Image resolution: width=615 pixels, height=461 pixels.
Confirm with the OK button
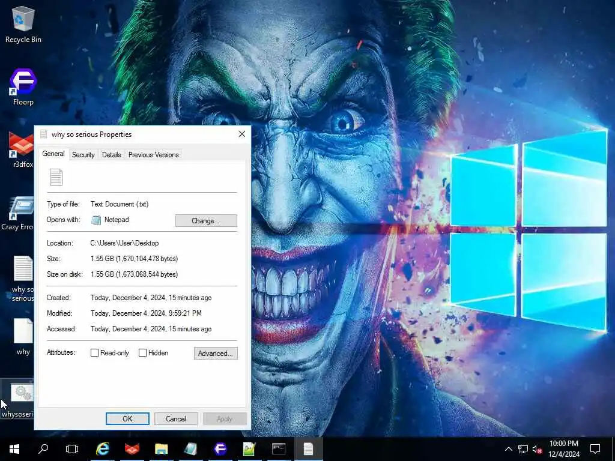(x=127, y=418)
